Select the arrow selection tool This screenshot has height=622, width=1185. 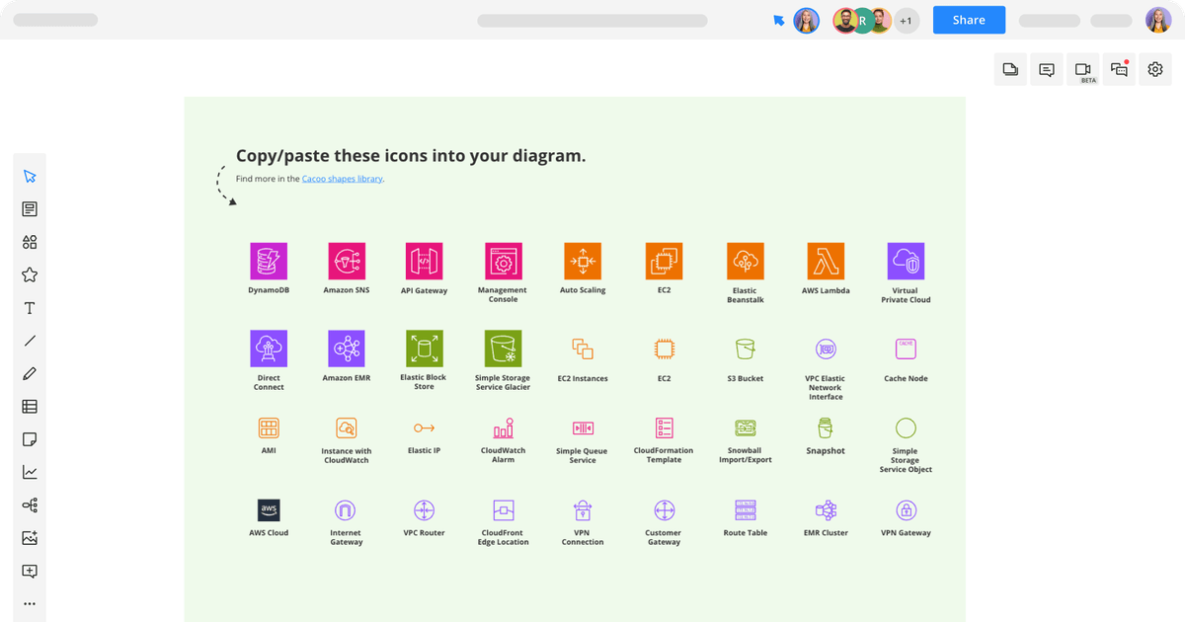[30, 175]
